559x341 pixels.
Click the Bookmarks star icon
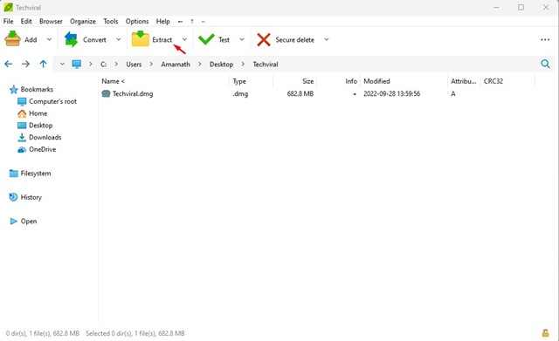14,89
